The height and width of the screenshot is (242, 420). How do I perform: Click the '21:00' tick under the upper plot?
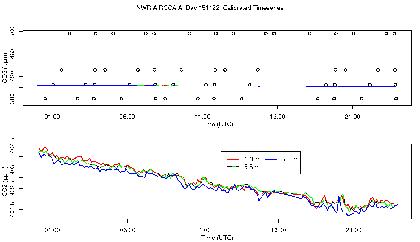pos(353,117)
